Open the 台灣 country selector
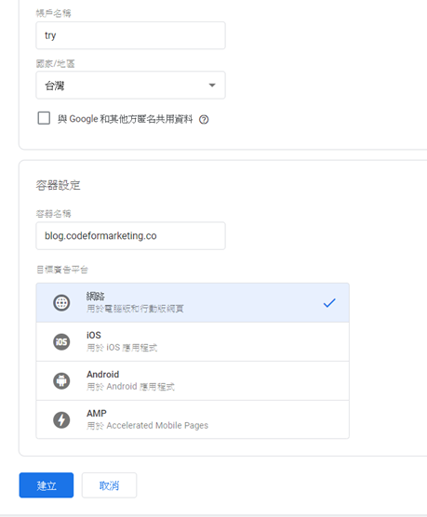 tap(130, 85)
